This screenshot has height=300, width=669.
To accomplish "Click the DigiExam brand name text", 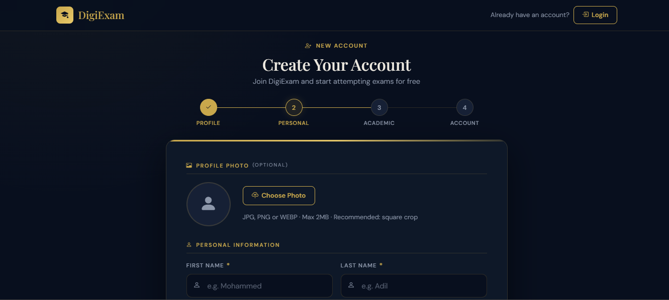I will tap(101, 16).
